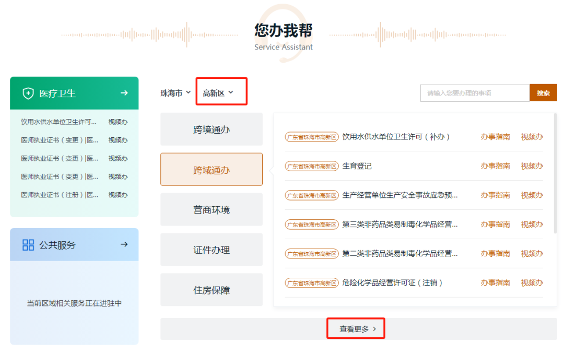The height and width of the screenshot is (354, 564).
Task: Click the region badge before 危险化学品经营许可证（注销）
Action: click(312, 282)
